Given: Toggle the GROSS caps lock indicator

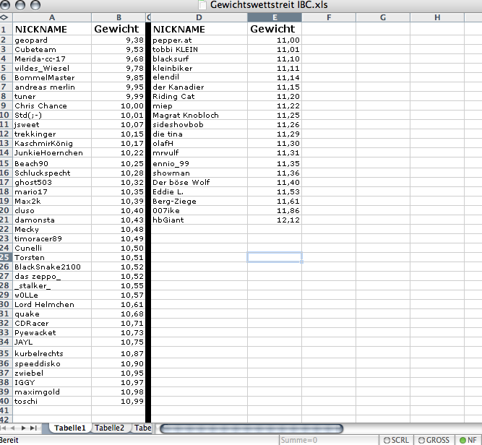Looking at the screenshot, I should coord(434,439).
